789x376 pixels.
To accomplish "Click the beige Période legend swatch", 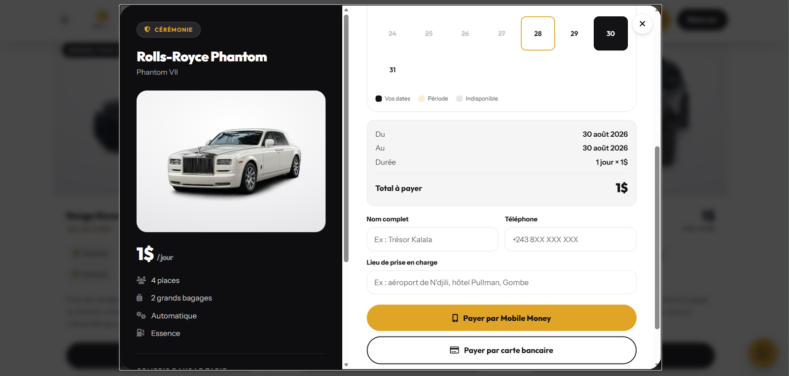I will [x=422, y=99].
